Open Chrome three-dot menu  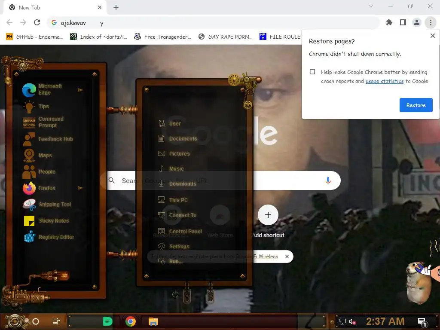pos(431,22)
